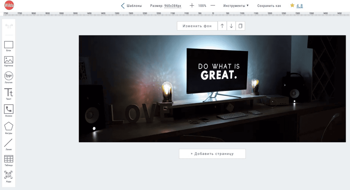Click the undo/redo arrows icon
The height and width of the screenshot is (190, 350).
click(9, 26)
